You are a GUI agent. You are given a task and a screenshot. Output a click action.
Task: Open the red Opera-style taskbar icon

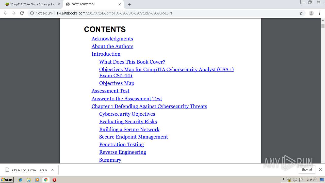point(54,180)
